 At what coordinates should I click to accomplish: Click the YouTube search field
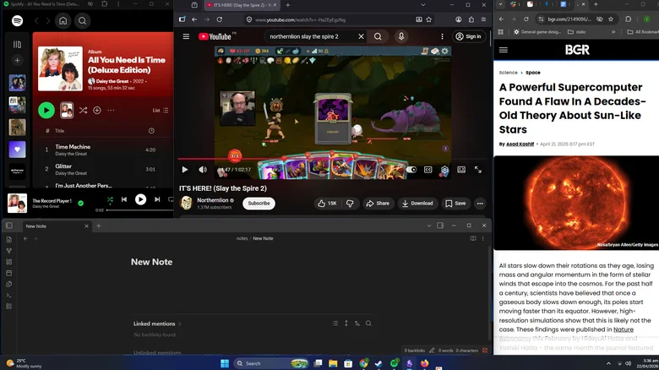click(309, 36)
